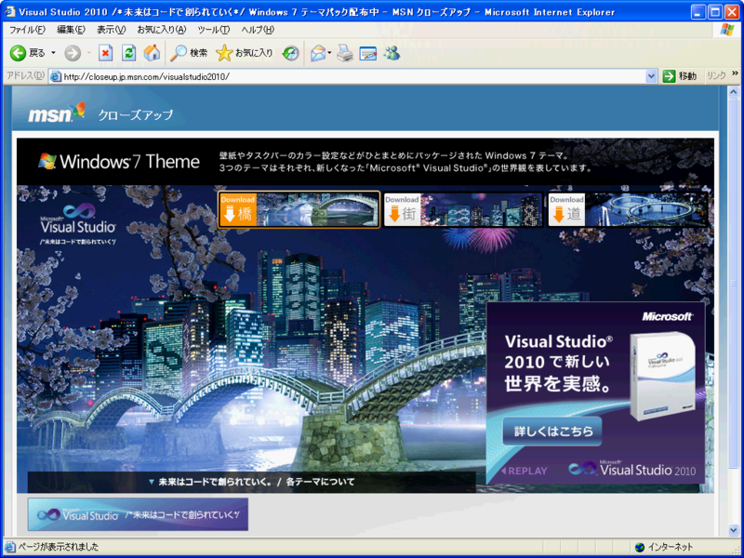The width and height of the screenshot is (744, 558).
Task: Expand the address bar dropdown arrow
Action: pyautogui.click(x=651, y=76)
